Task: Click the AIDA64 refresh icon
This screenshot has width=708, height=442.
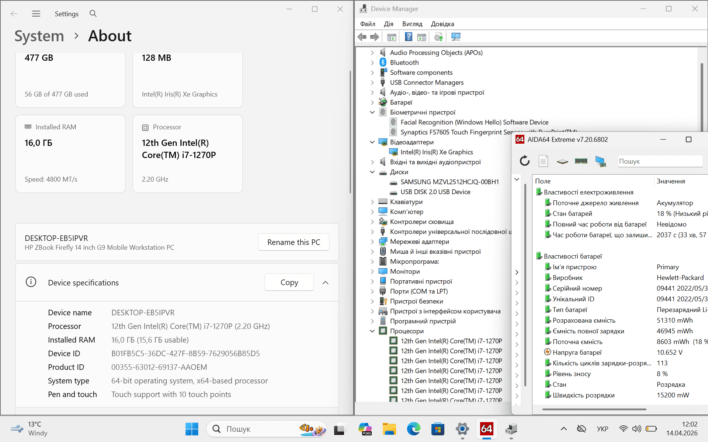Action: tap(524, 161)
